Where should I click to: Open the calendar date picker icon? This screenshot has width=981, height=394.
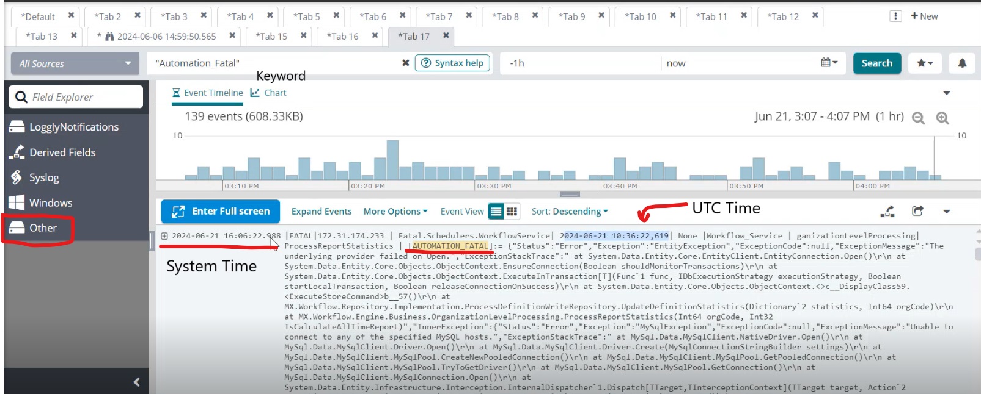pyautogui.click(x=829, y=63)
